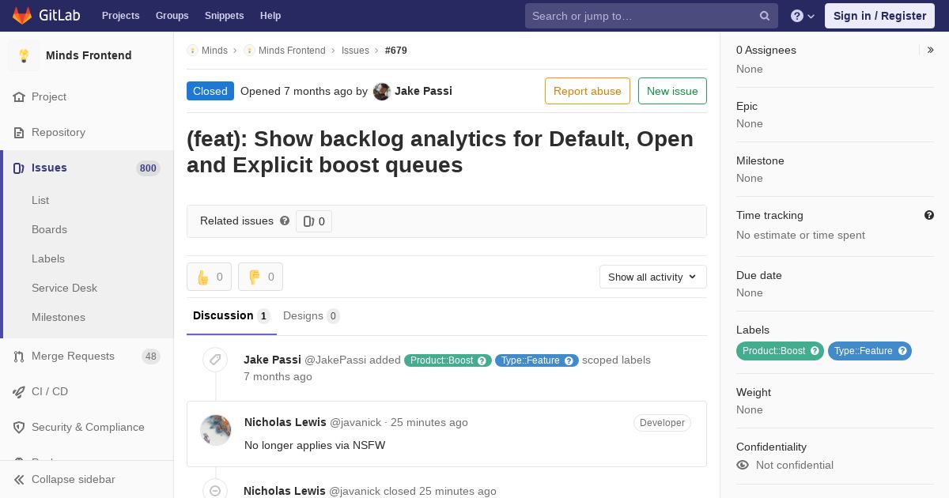
Task: Click Sign in / Register button
Action: tap(879, 16)
